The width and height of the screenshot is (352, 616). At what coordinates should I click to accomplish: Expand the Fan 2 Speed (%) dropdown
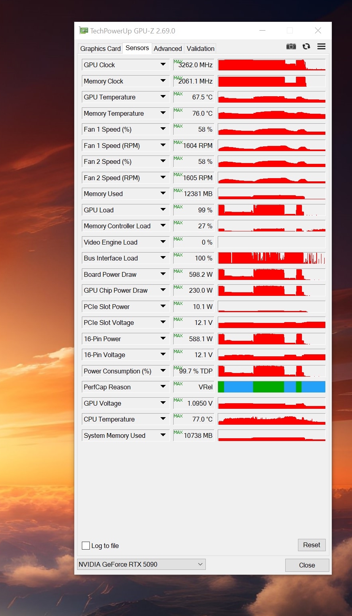click(x=163, y=161)
